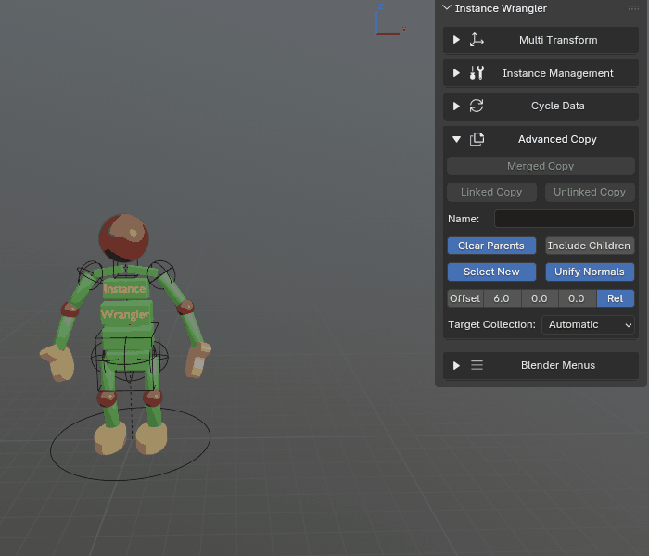
Task: Click the Advanced Copy duplicate icon
Action: pos(477,139)
